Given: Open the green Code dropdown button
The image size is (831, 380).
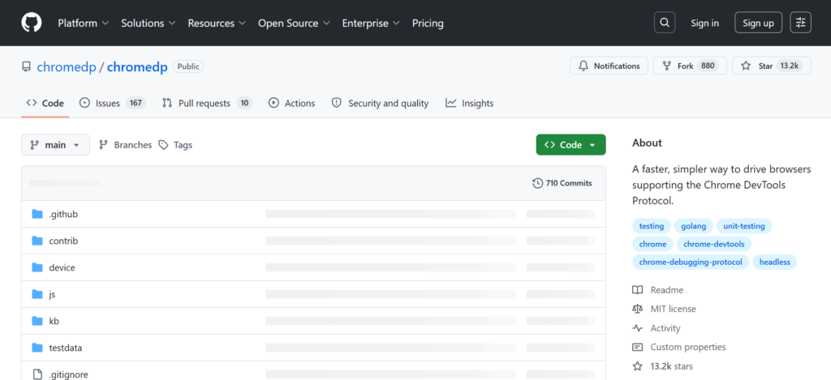Looking at the screenshot, I should 571,145.
